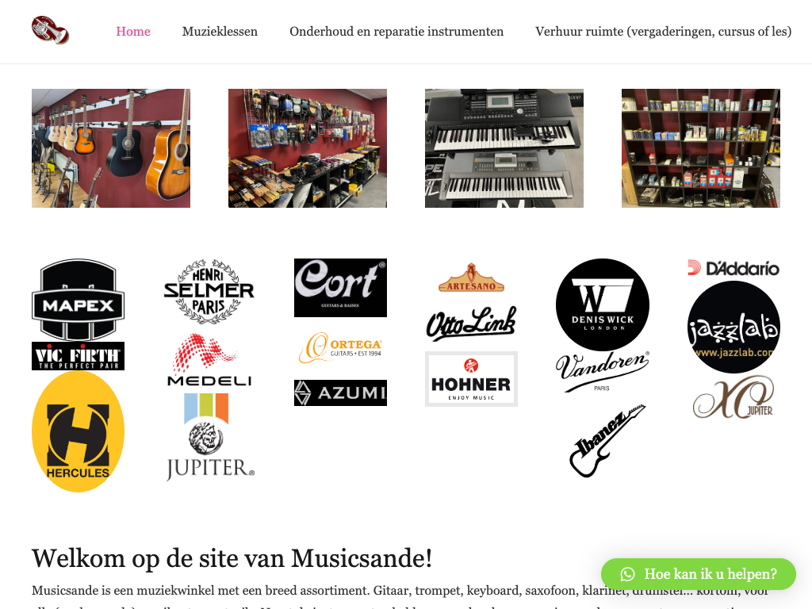
Task: Open the Verhuur ruimte page
Action: [x=664, y=32]
